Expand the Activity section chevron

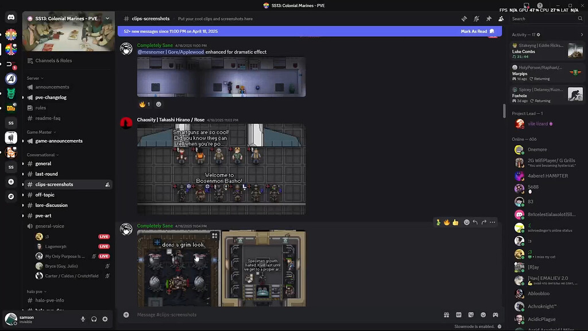click(x=582, y=34)
